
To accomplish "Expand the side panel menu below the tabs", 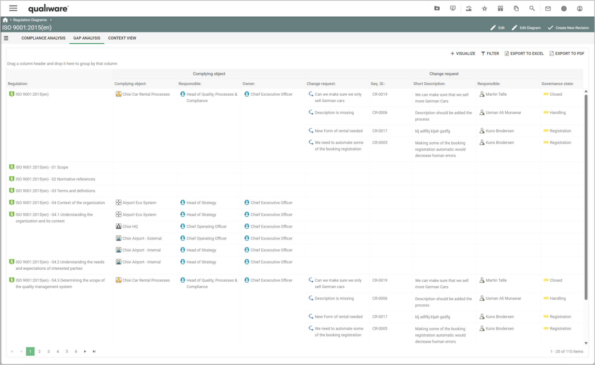I will click(x=6, y=38).
